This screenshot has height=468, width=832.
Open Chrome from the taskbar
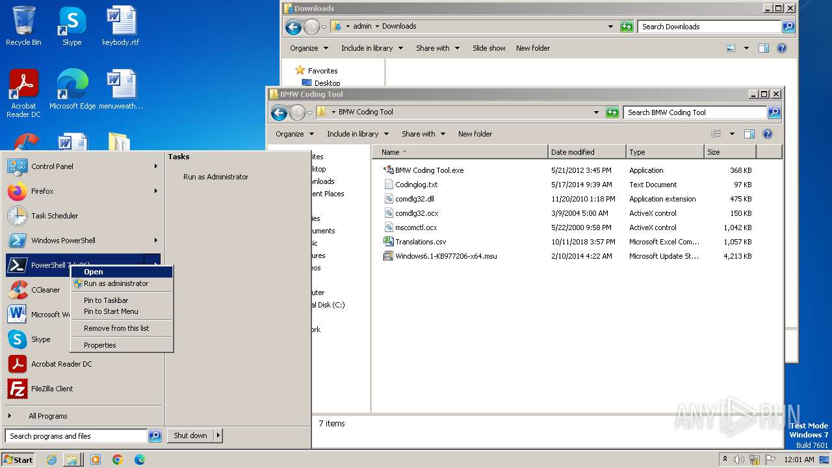pos(117,460)
